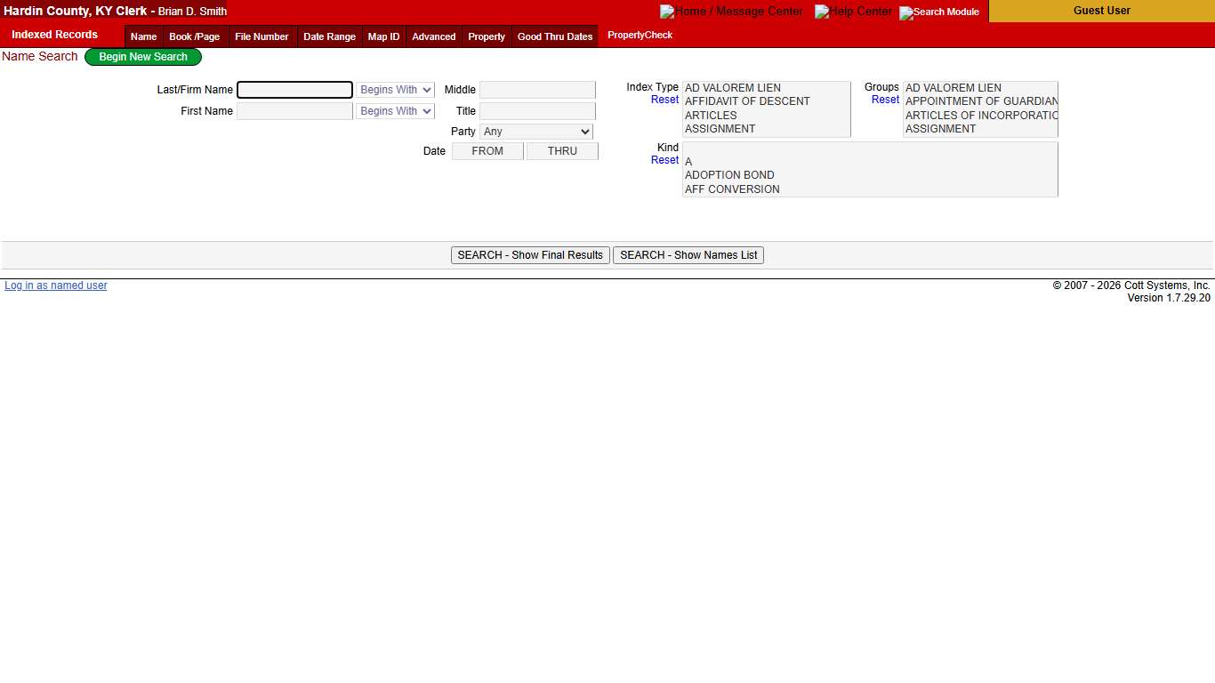Select AFFIDAVIT OF DESCENT index type
The height and width of the screenshot is (683, 1215).
747,100
